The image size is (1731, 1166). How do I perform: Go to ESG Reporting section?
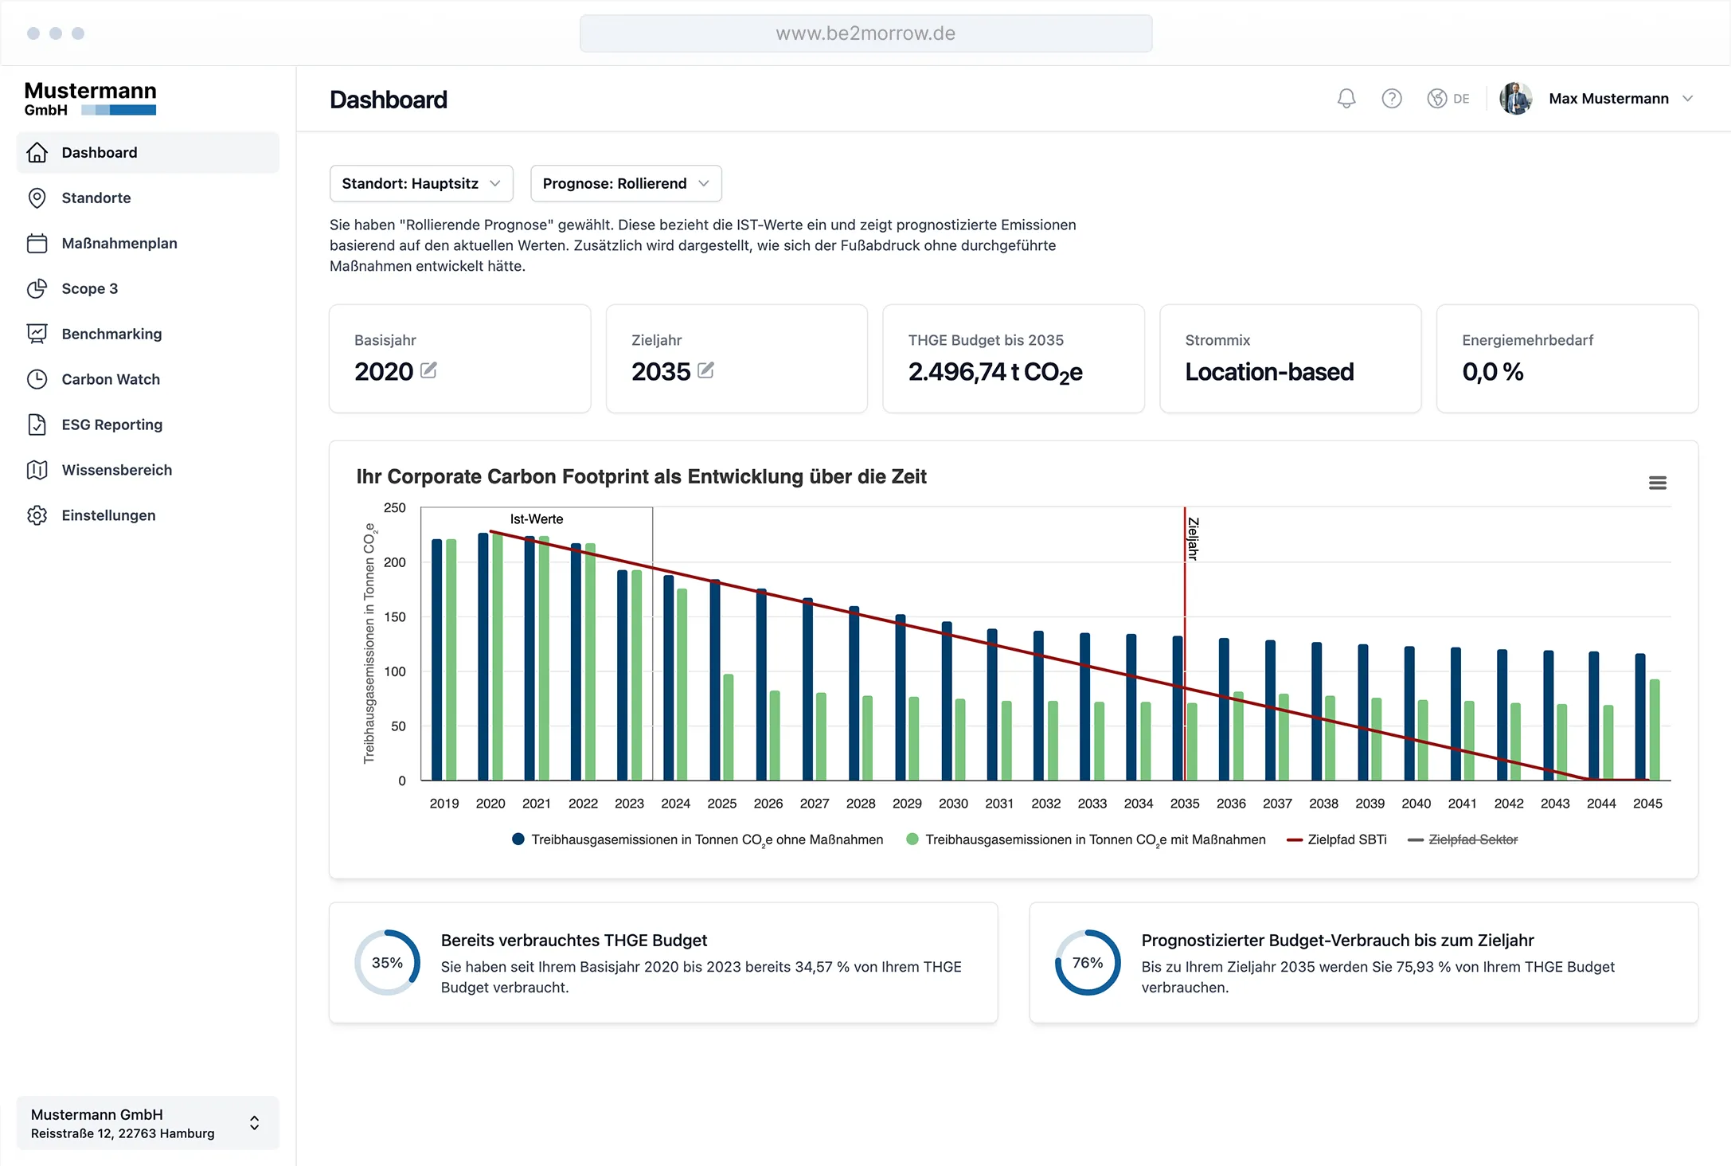pyautogui.click(x=112, y=425)
